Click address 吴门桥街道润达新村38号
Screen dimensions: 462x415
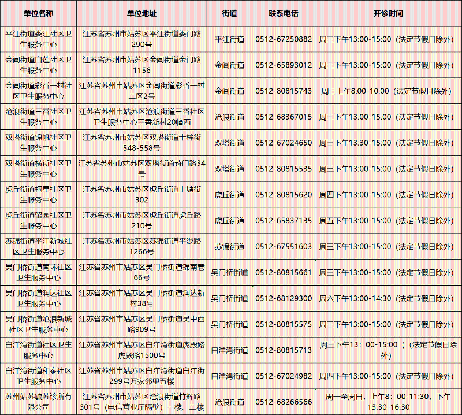pos(141,298)
